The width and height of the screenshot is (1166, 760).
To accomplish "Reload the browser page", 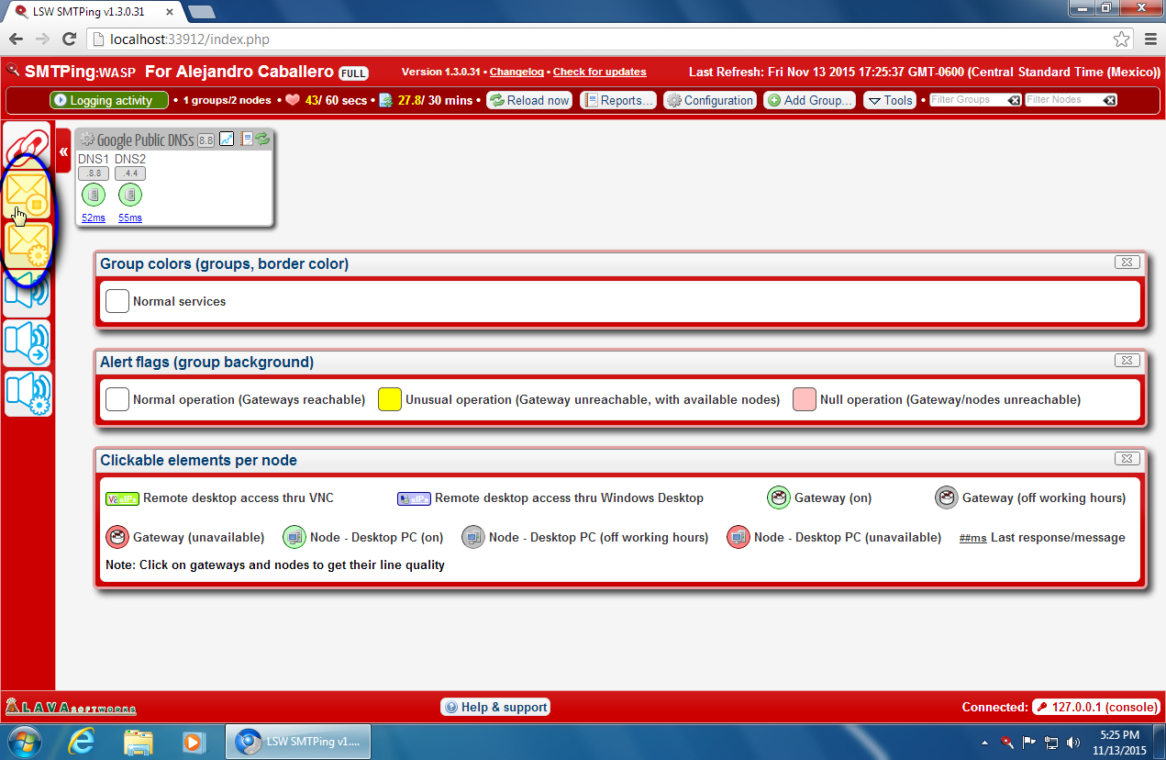I will tap(69, 39).
